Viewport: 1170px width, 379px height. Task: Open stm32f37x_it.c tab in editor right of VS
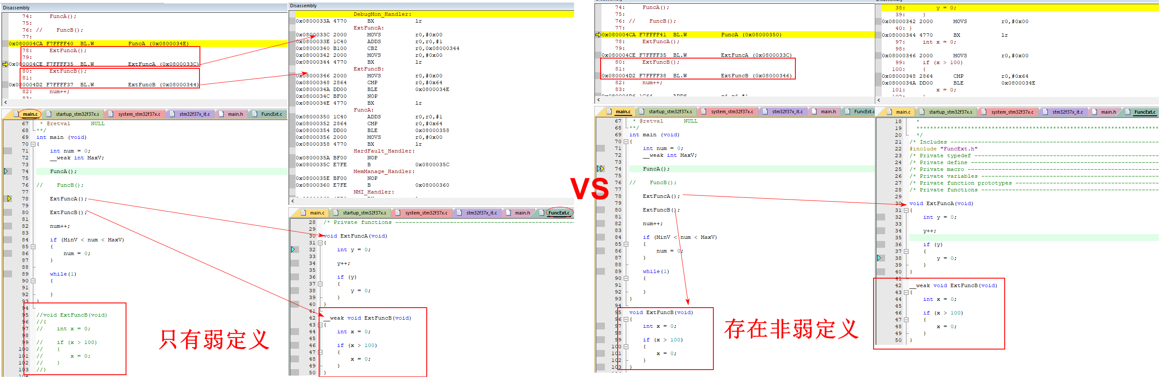point(783,112)
